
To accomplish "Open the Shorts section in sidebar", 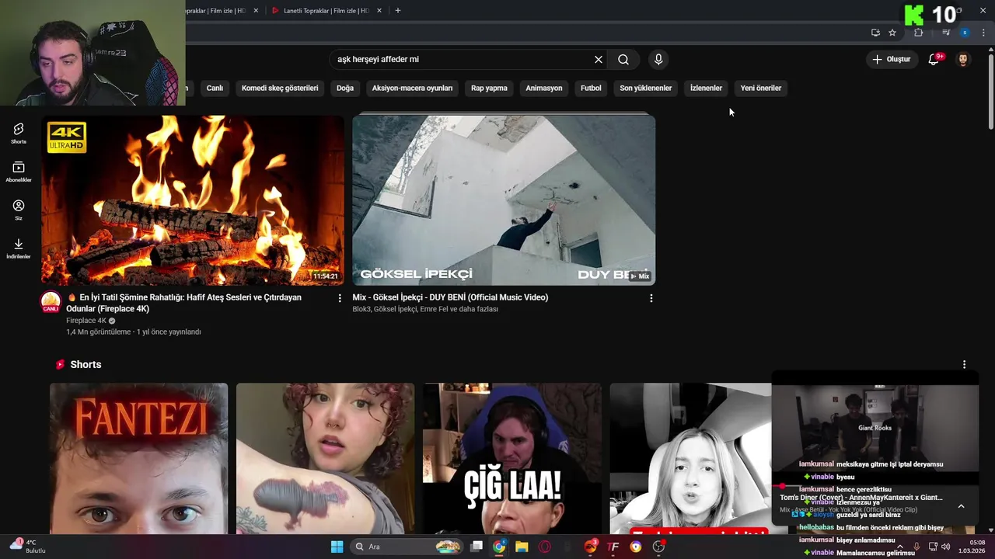I will point(19,133).
